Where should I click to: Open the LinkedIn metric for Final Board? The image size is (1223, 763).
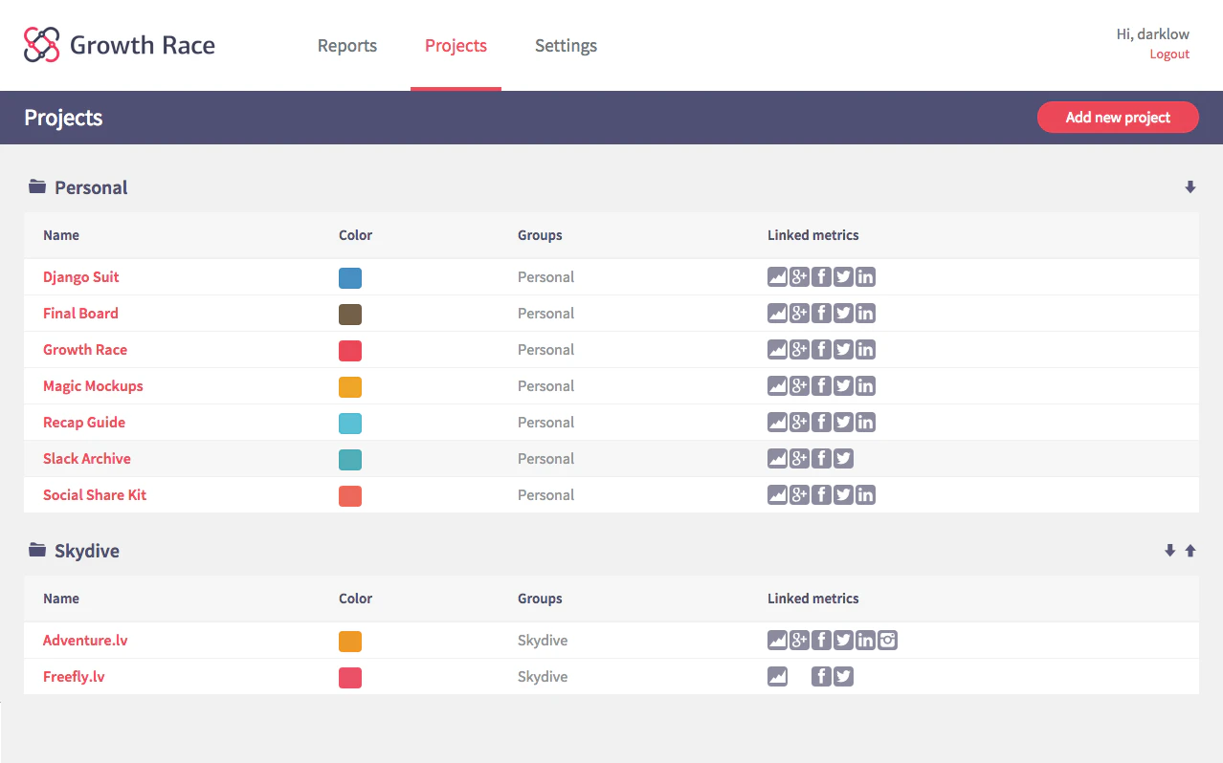[865, 313]
